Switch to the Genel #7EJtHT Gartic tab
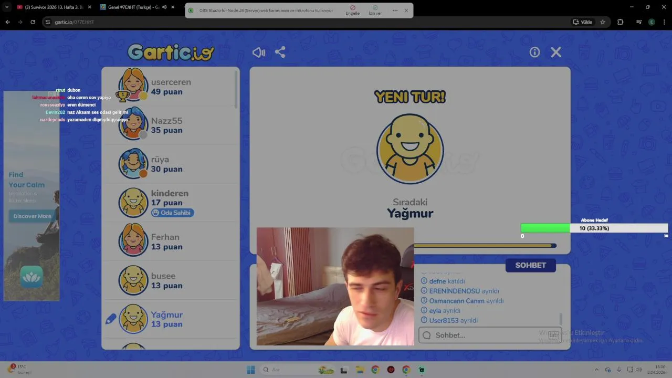The height and width of the screenshot is (378, 672). (133, 7)
